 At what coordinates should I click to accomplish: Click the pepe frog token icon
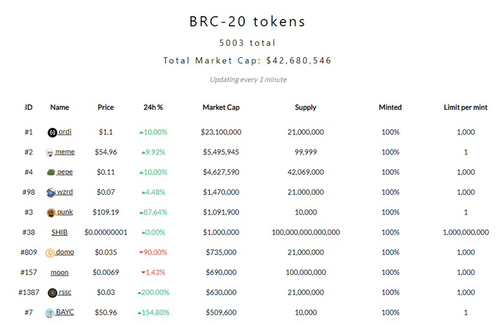click(51, 173)
